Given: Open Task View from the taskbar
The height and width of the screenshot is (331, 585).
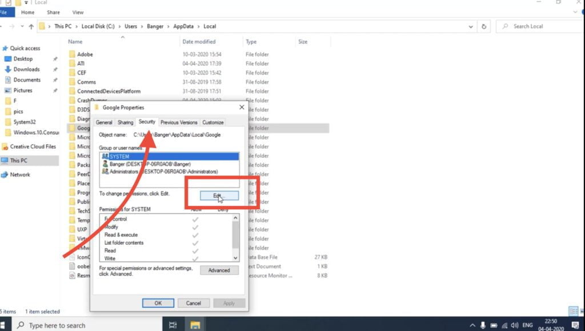Looking at the screenshot, I should (173, 324).
